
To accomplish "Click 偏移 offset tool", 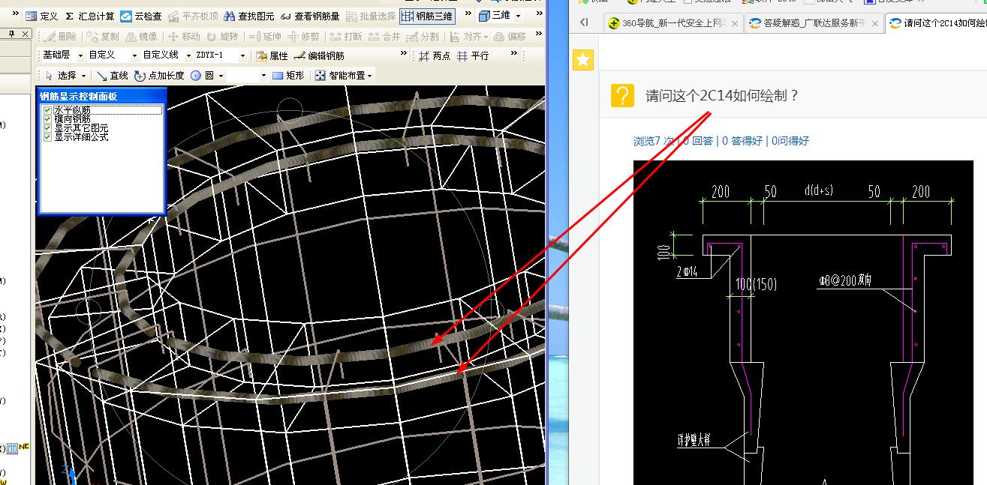I will click(x=510, y=36).
